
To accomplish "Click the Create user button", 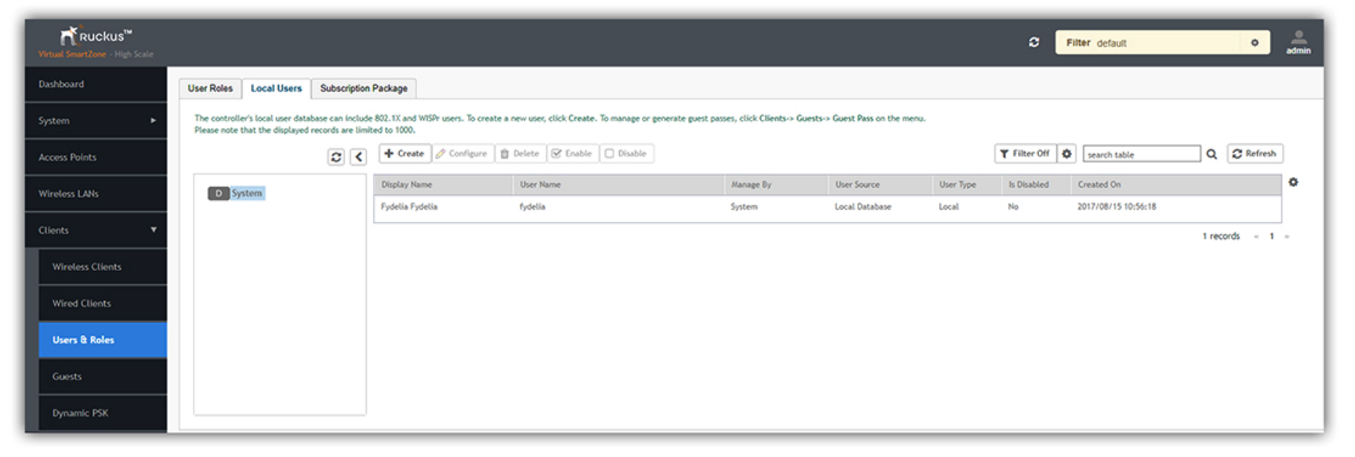I will tap(405, 153).
